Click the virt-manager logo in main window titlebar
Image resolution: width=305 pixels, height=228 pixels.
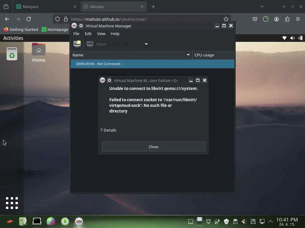tap(74, 26)
